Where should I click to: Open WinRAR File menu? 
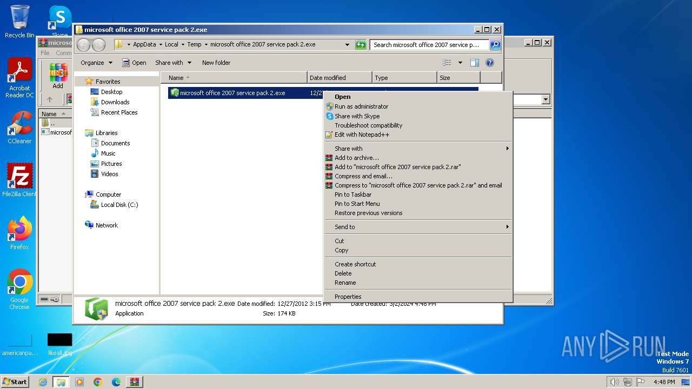pyautogui.click(x=45, y=53)
